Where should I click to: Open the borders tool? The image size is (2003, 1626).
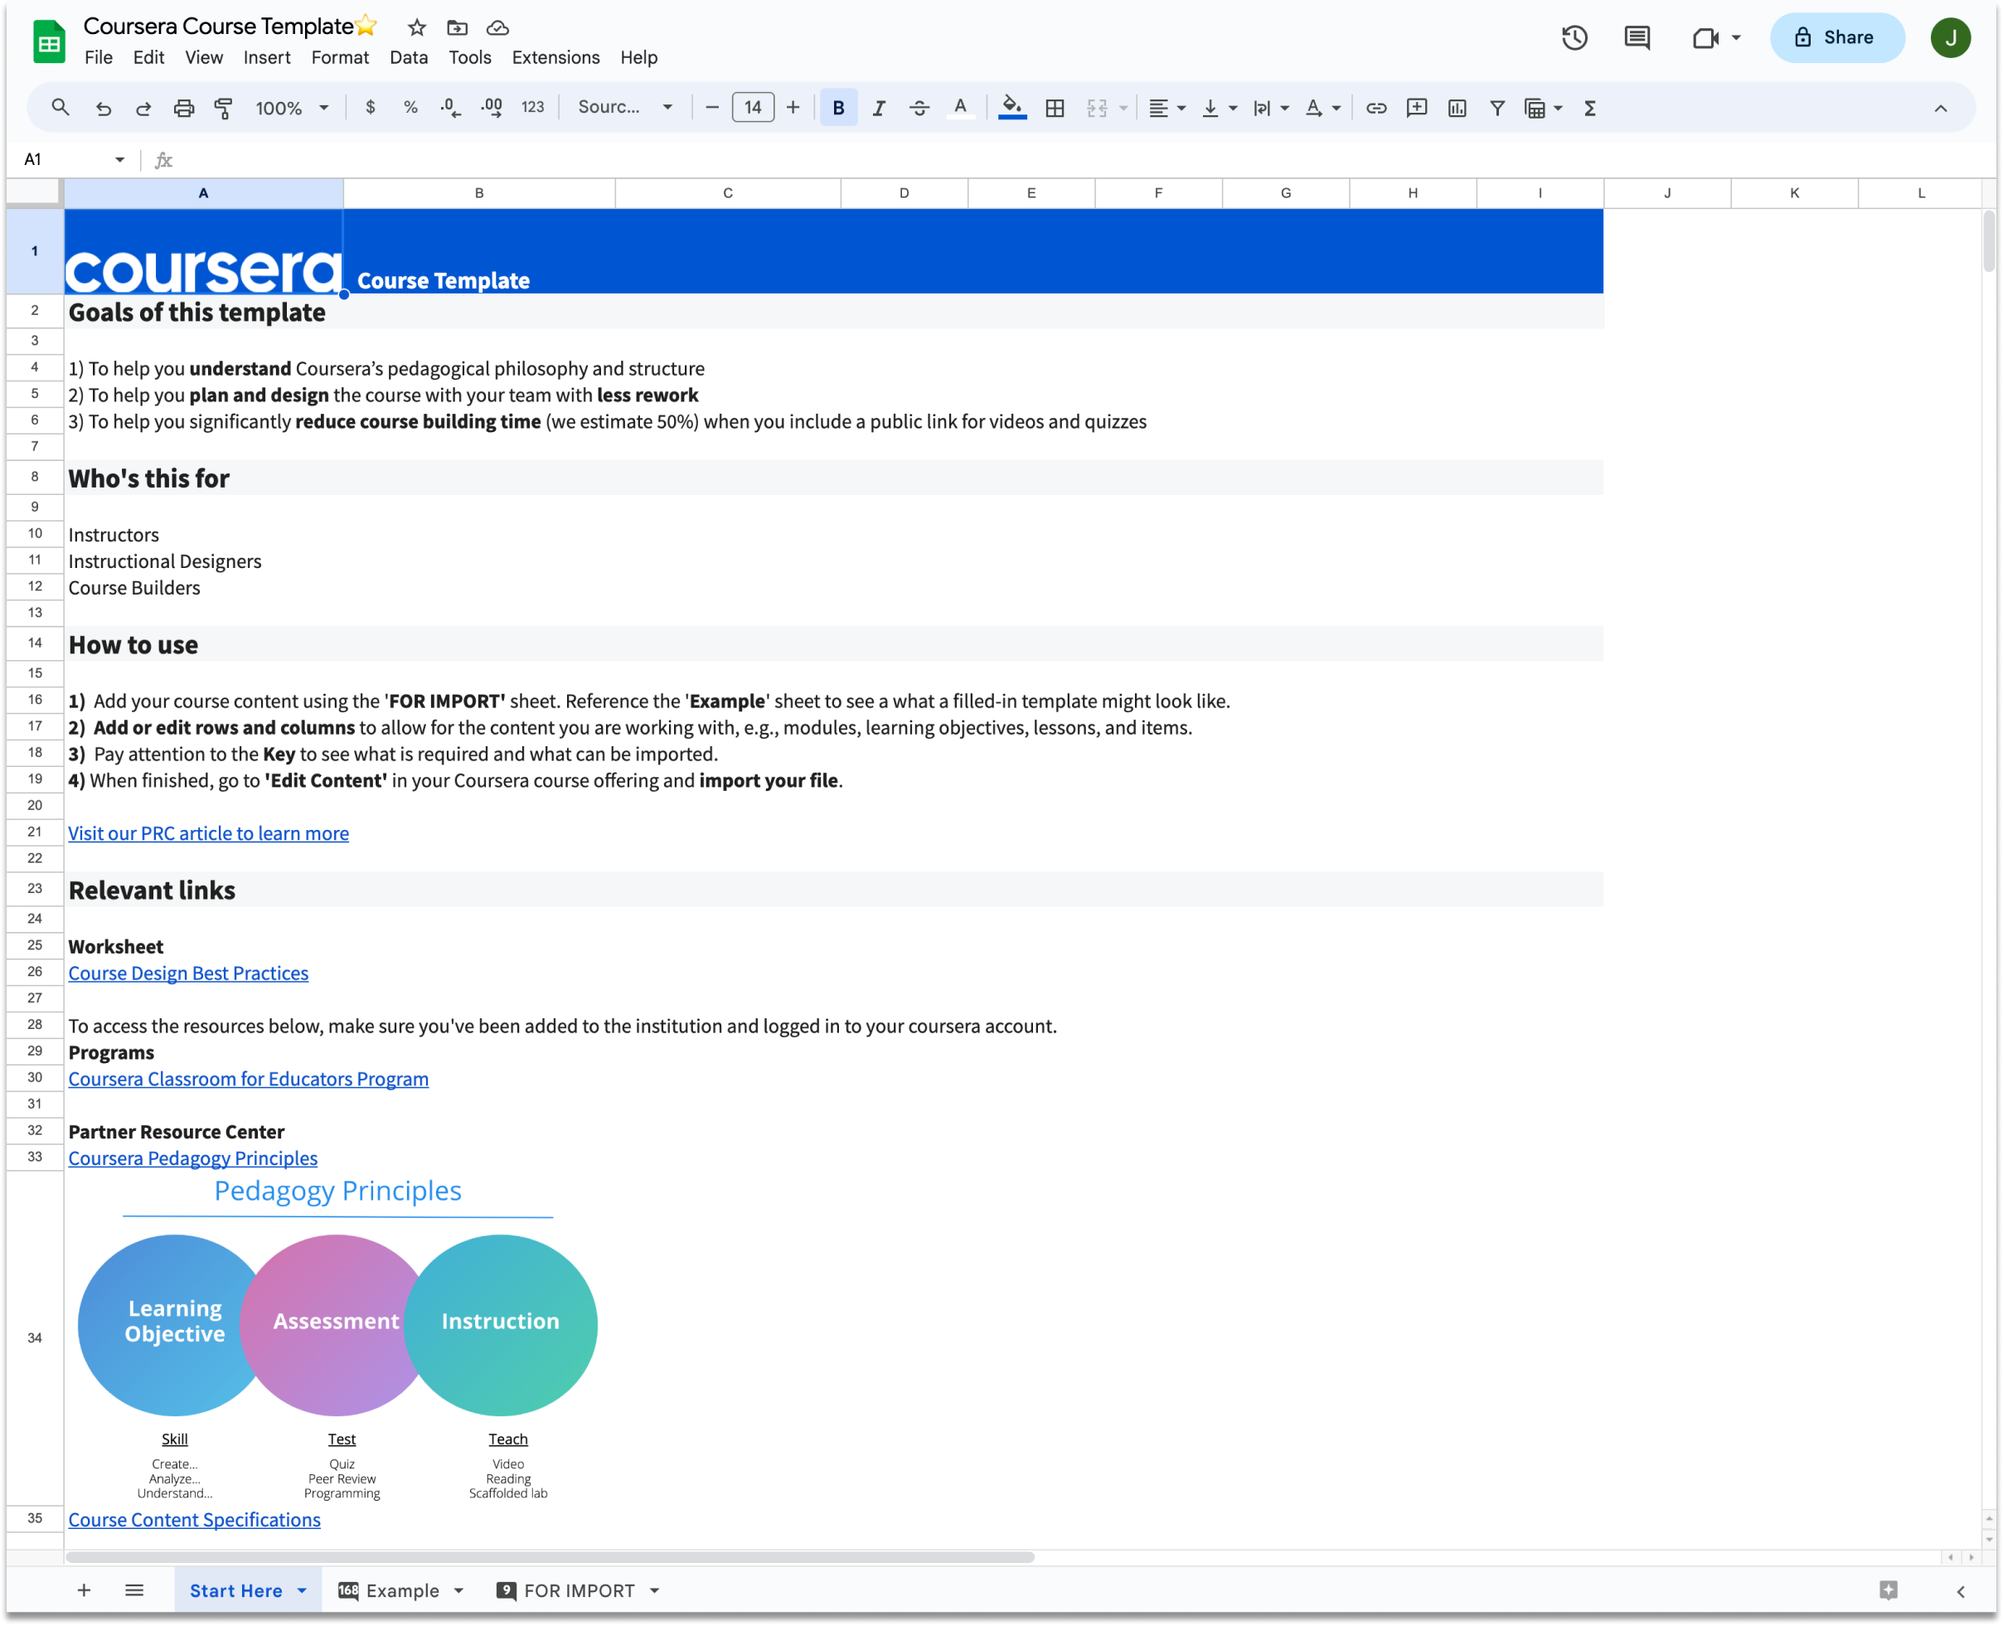coord(1055,108)
